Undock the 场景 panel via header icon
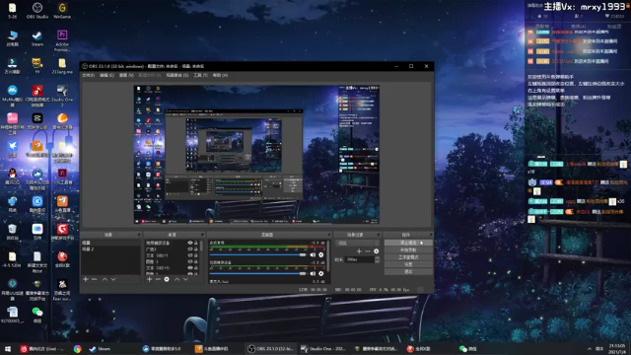This screenshot has height=355, width=631. (x=139, y=235)
